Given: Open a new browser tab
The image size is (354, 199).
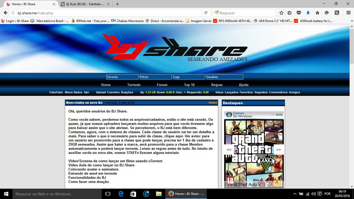Looking at the screenshot, I should (x=117, y=4).
